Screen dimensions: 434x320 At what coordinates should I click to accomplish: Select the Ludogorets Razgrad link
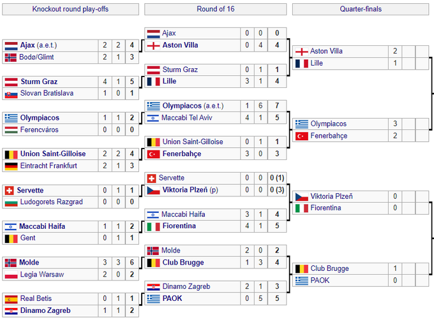click(52, 202)
